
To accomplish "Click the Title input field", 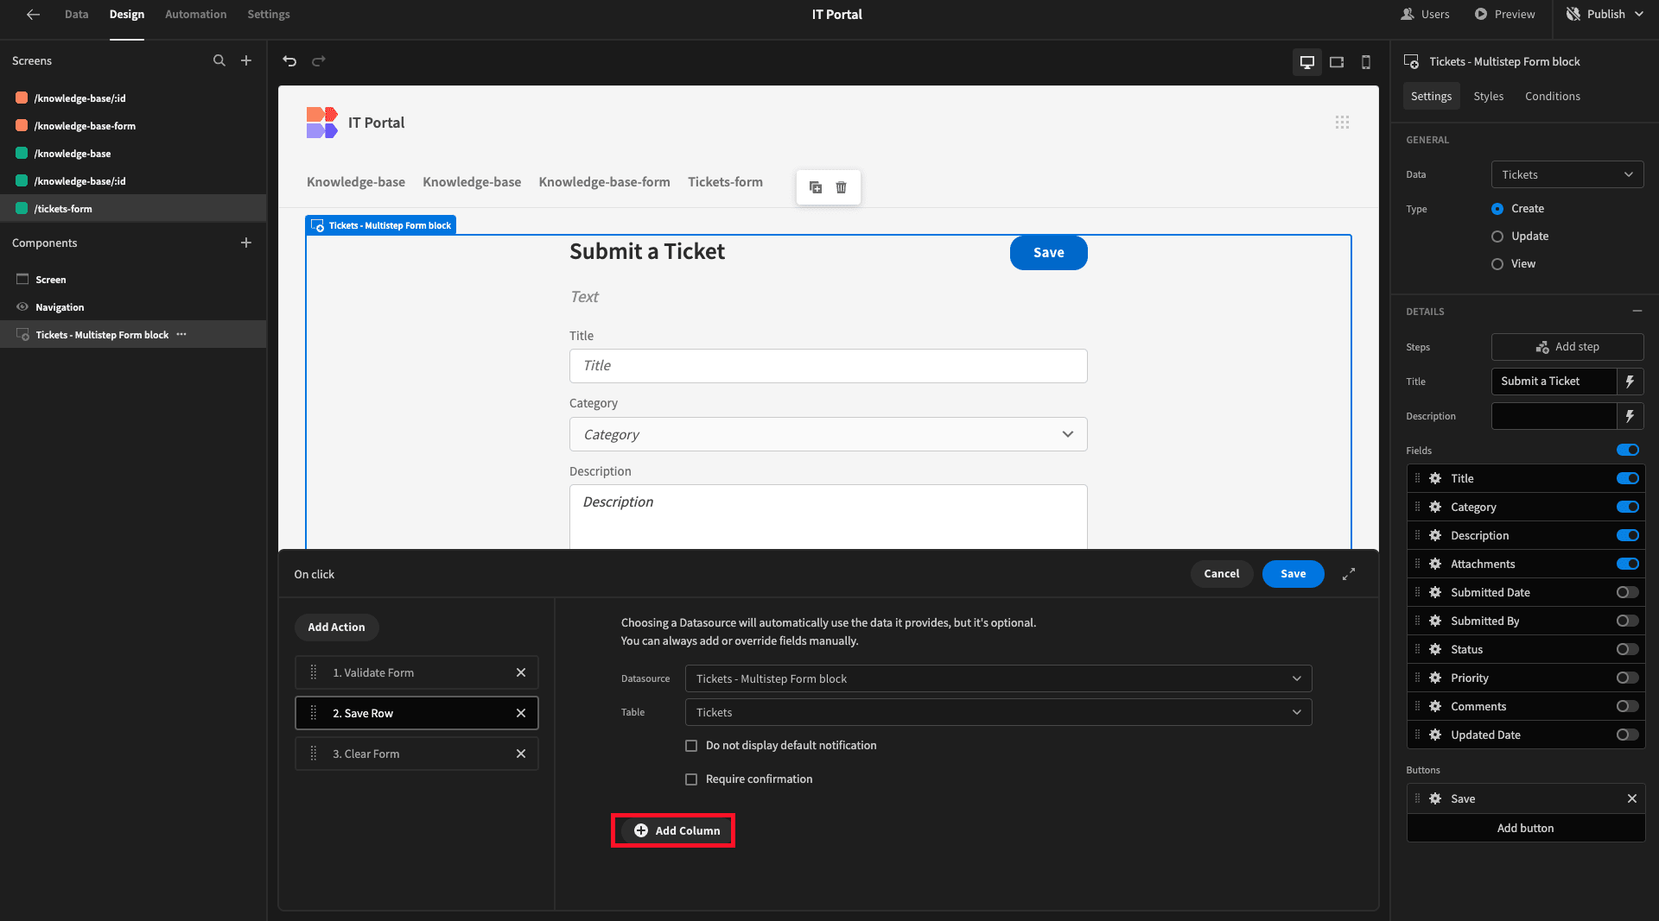I will pos(828,366).
